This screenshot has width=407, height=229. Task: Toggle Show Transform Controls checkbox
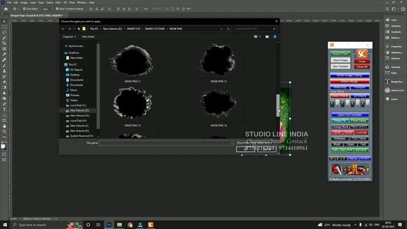[x=57, y=9]
